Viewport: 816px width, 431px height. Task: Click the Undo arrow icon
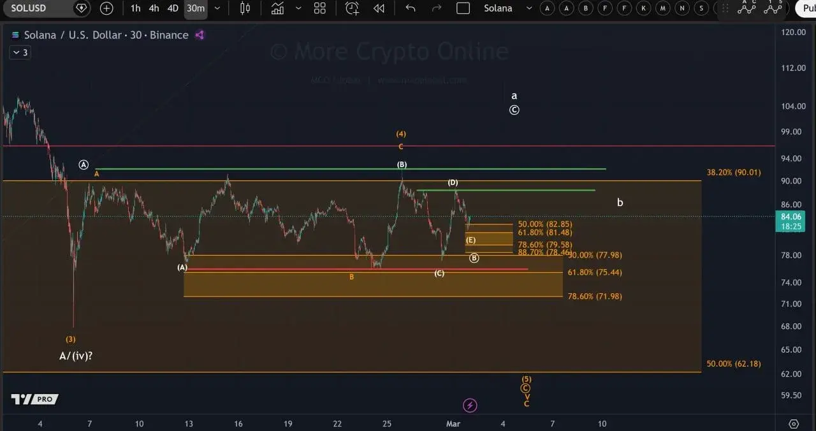click(x=410, y=8)
